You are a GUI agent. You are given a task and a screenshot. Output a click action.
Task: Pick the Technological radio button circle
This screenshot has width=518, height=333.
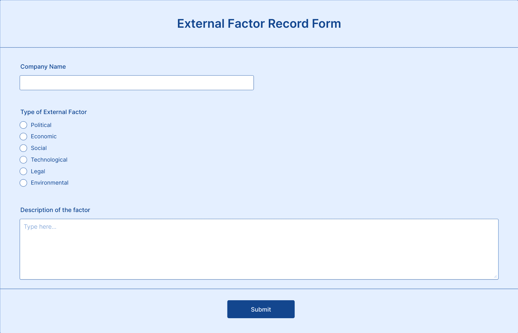(23, 160)
